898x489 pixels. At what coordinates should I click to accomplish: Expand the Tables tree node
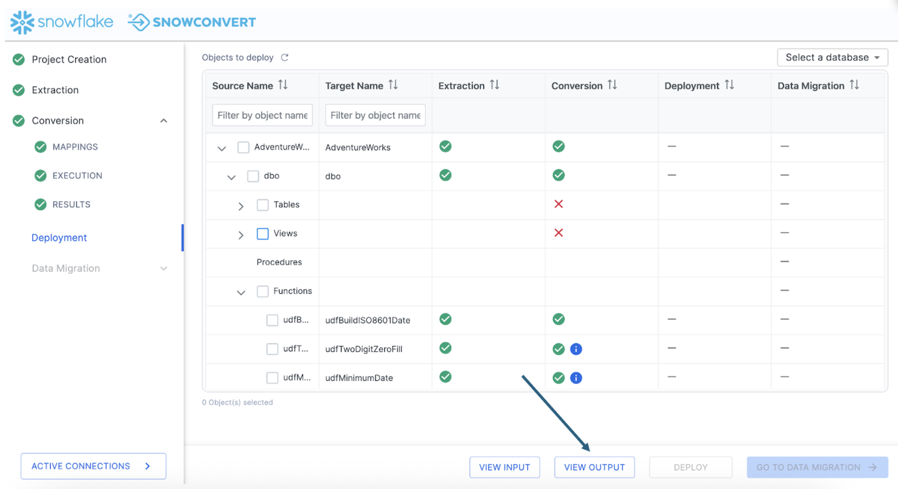pos(241,206)
